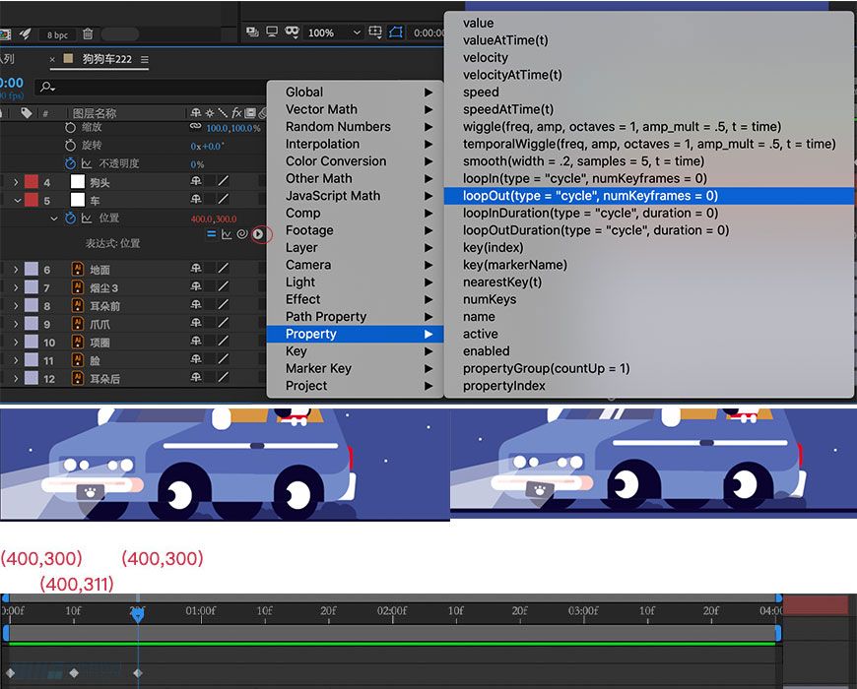Click quality slash switch column header
Screen dimensions: 857x689
coord(223,113)
